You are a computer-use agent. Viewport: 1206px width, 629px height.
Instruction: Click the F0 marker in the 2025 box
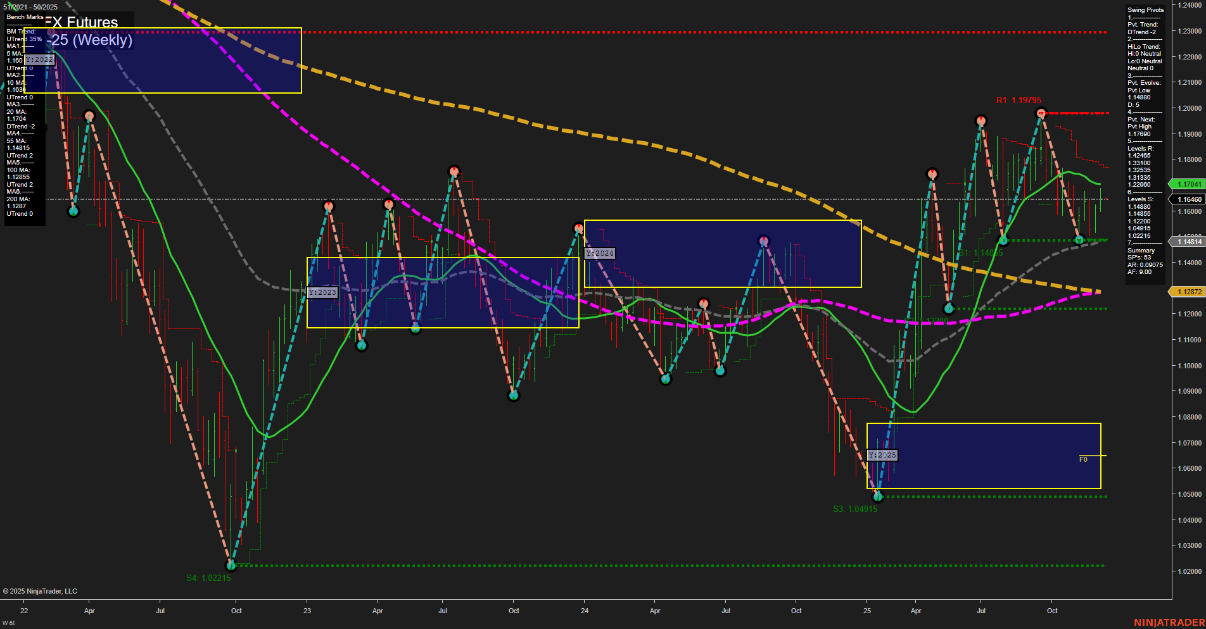click(x=1083, y=460)
